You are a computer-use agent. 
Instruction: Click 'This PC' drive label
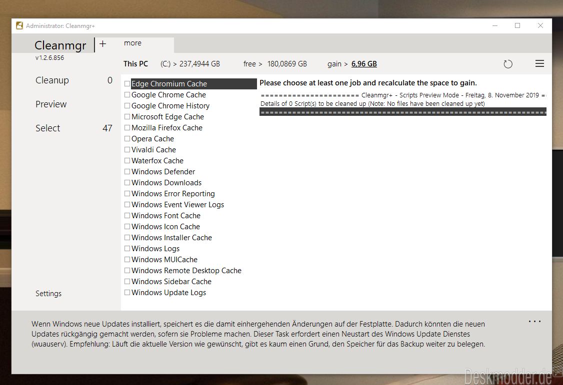[135, 64]
